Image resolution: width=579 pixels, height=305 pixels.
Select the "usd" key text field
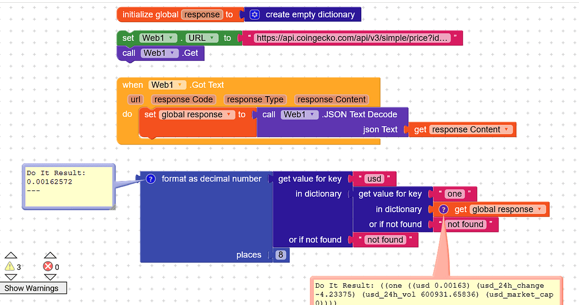(x=374, y=179)
